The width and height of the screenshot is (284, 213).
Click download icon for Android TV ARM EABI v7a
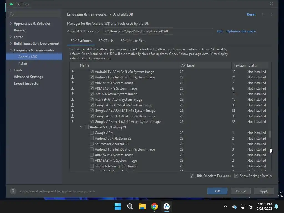click(x=73, y=72)
